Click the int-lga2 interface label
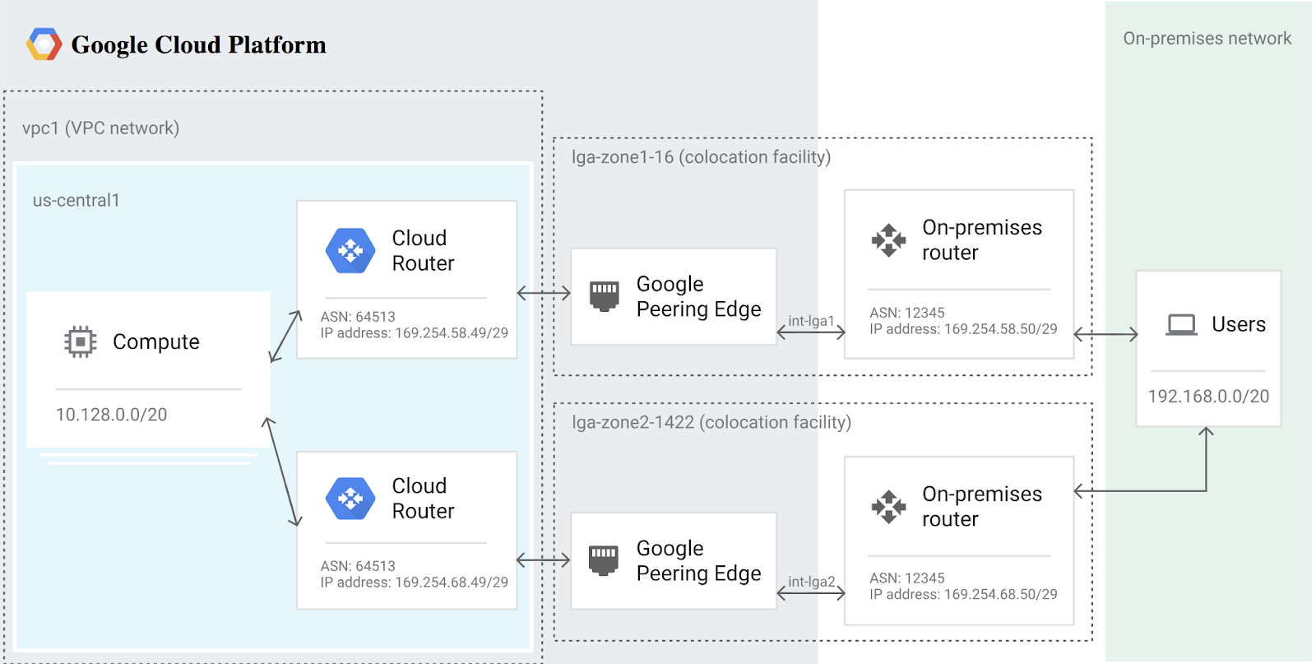This screenshot has width=1316, height=664. pos(811,582)
